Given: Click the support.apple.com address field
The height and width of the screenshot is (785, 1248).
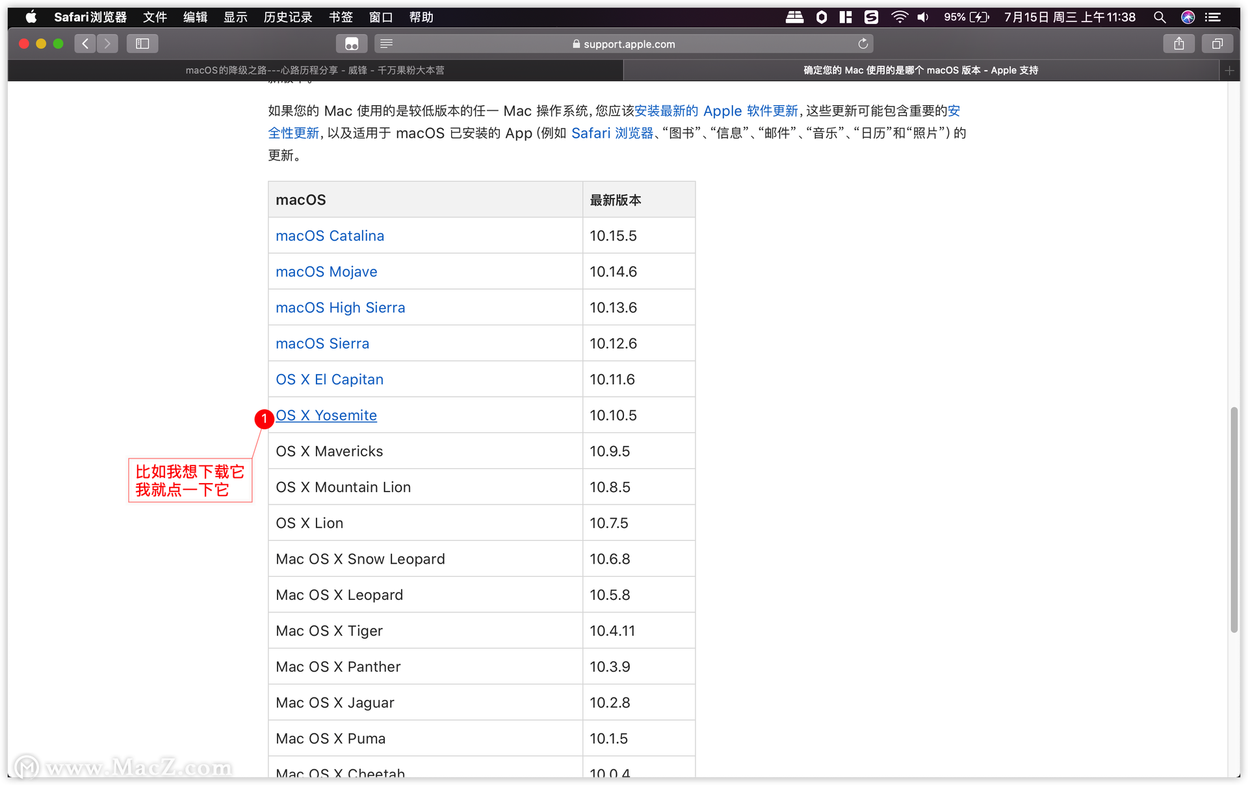Looking at the screenshot, I should click(623, 44).
